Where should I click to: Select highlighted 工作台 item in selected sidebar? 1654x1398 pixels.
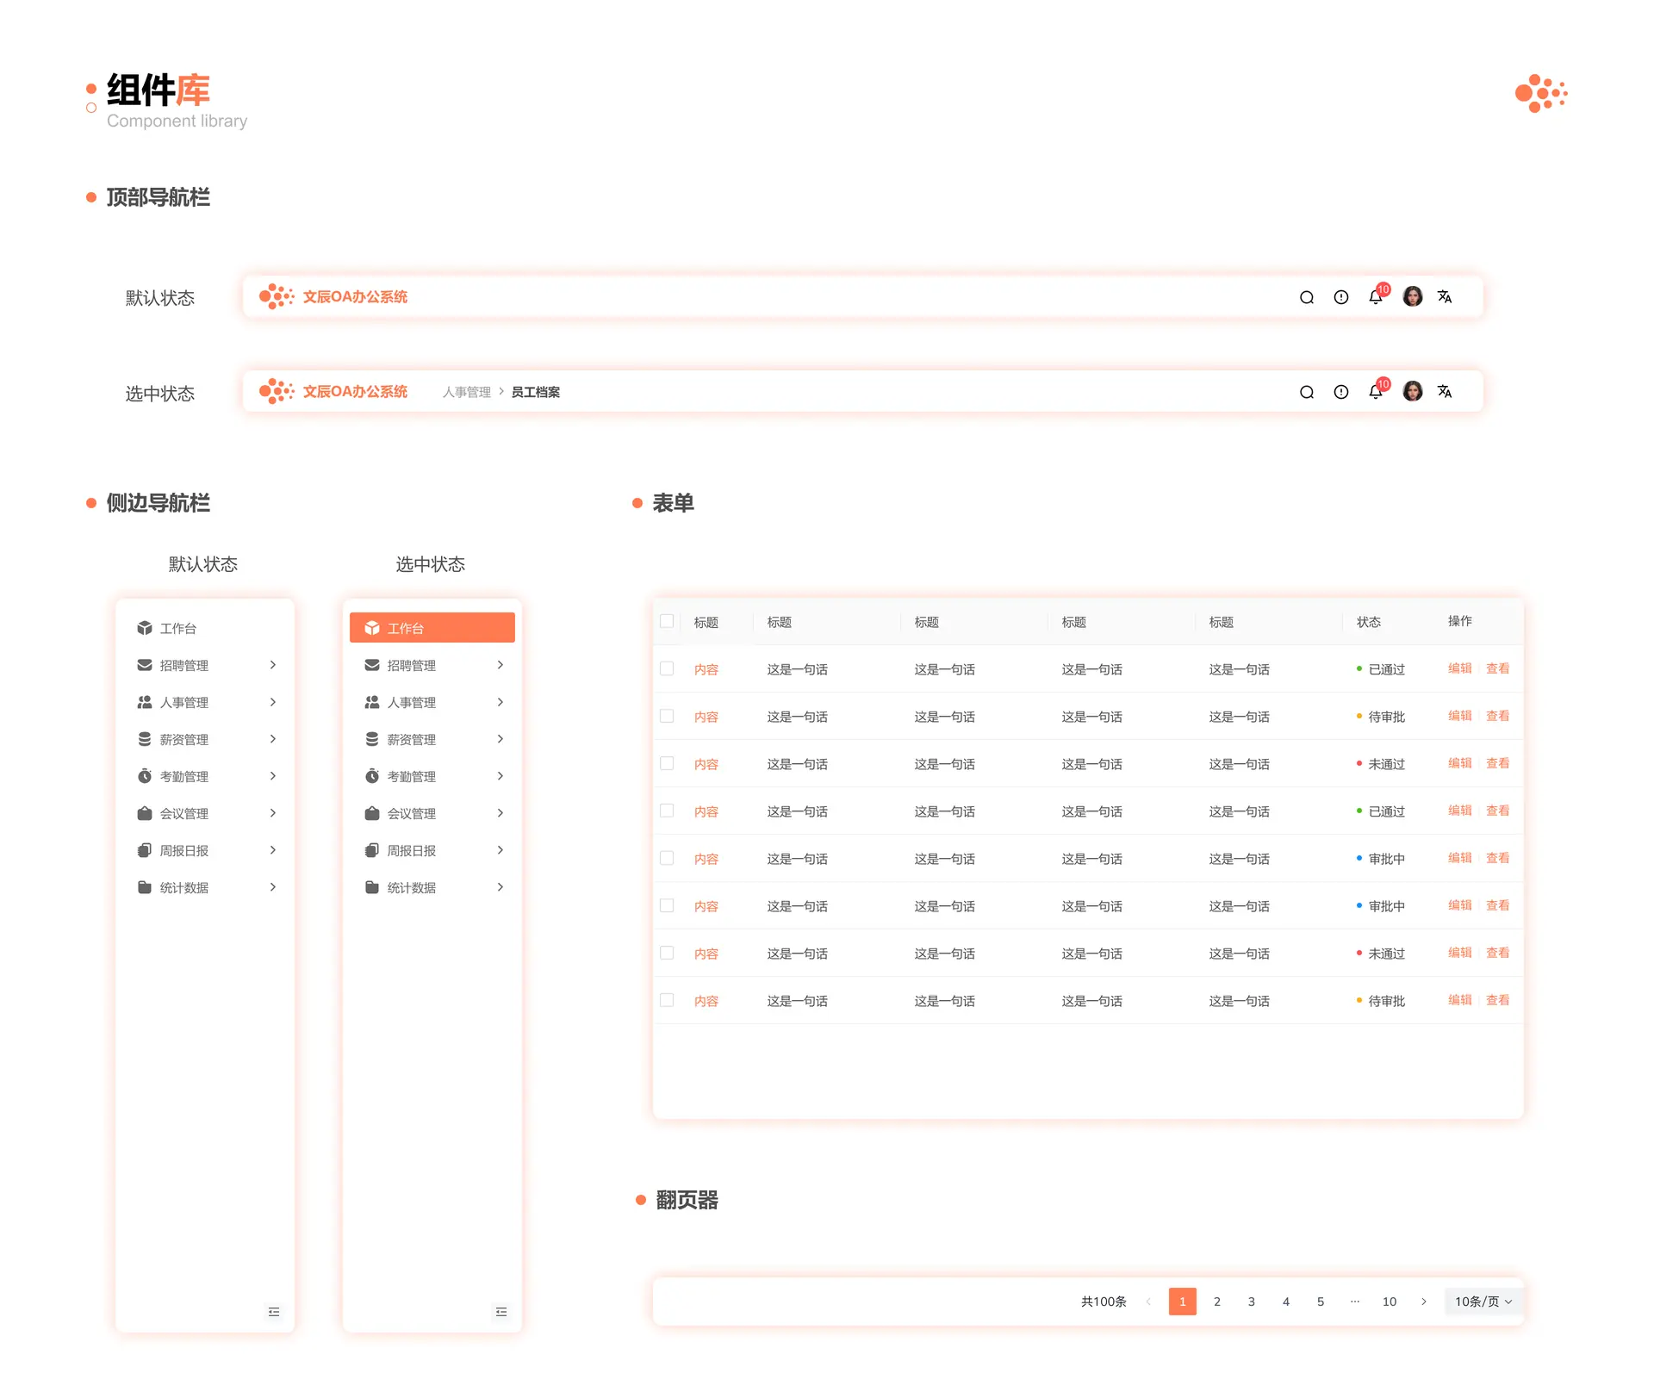click(432, 628)
